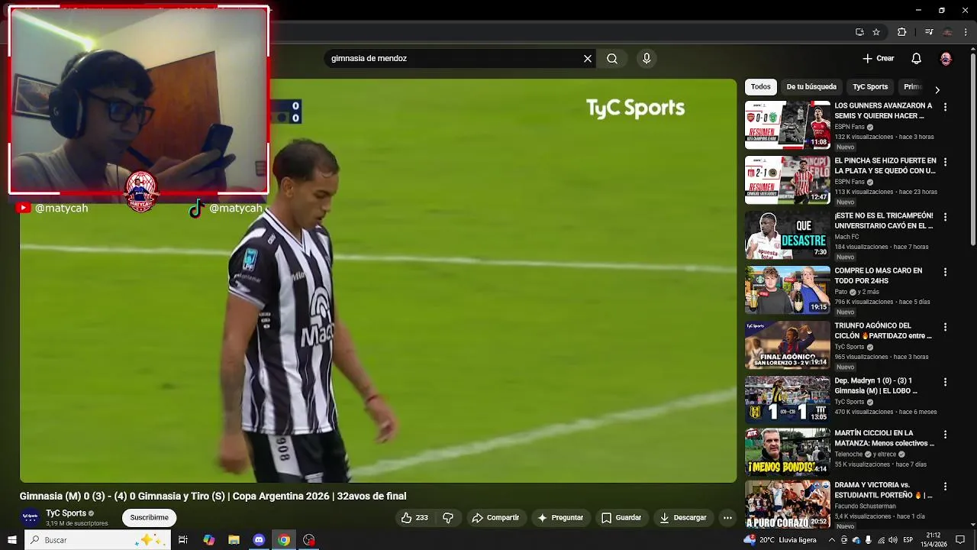Open options menu for Tricampeón video
The image size is (977, 550).
945,218
